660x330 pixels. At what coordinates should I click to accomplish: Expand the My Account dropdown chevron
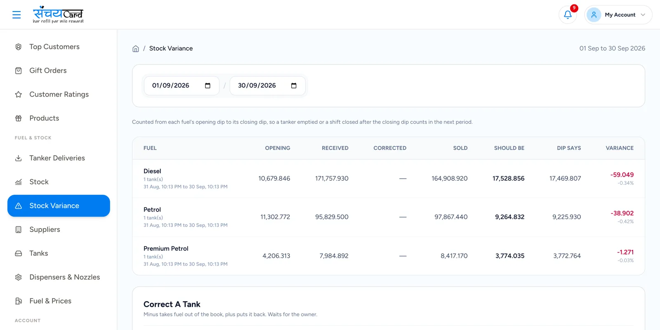click(643, 15)
